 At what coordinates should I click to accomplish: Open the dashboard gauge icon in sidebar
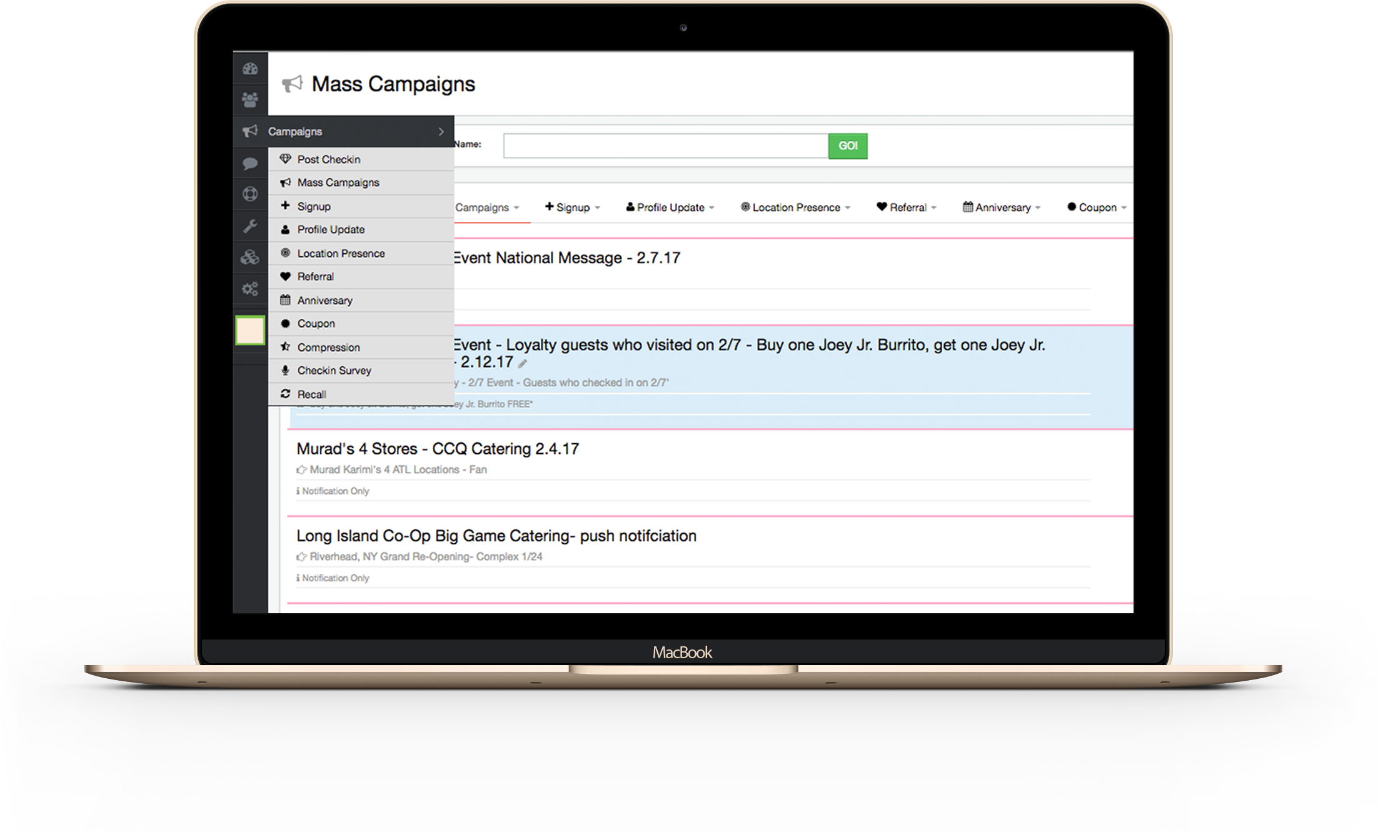[250, 69]
